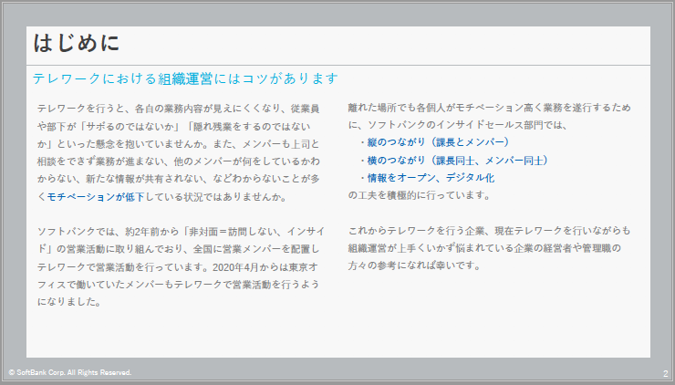
Task: Click the bullet 情報をオープン、デジタル化
Action: pyautogui.click(x=431, y=178)
